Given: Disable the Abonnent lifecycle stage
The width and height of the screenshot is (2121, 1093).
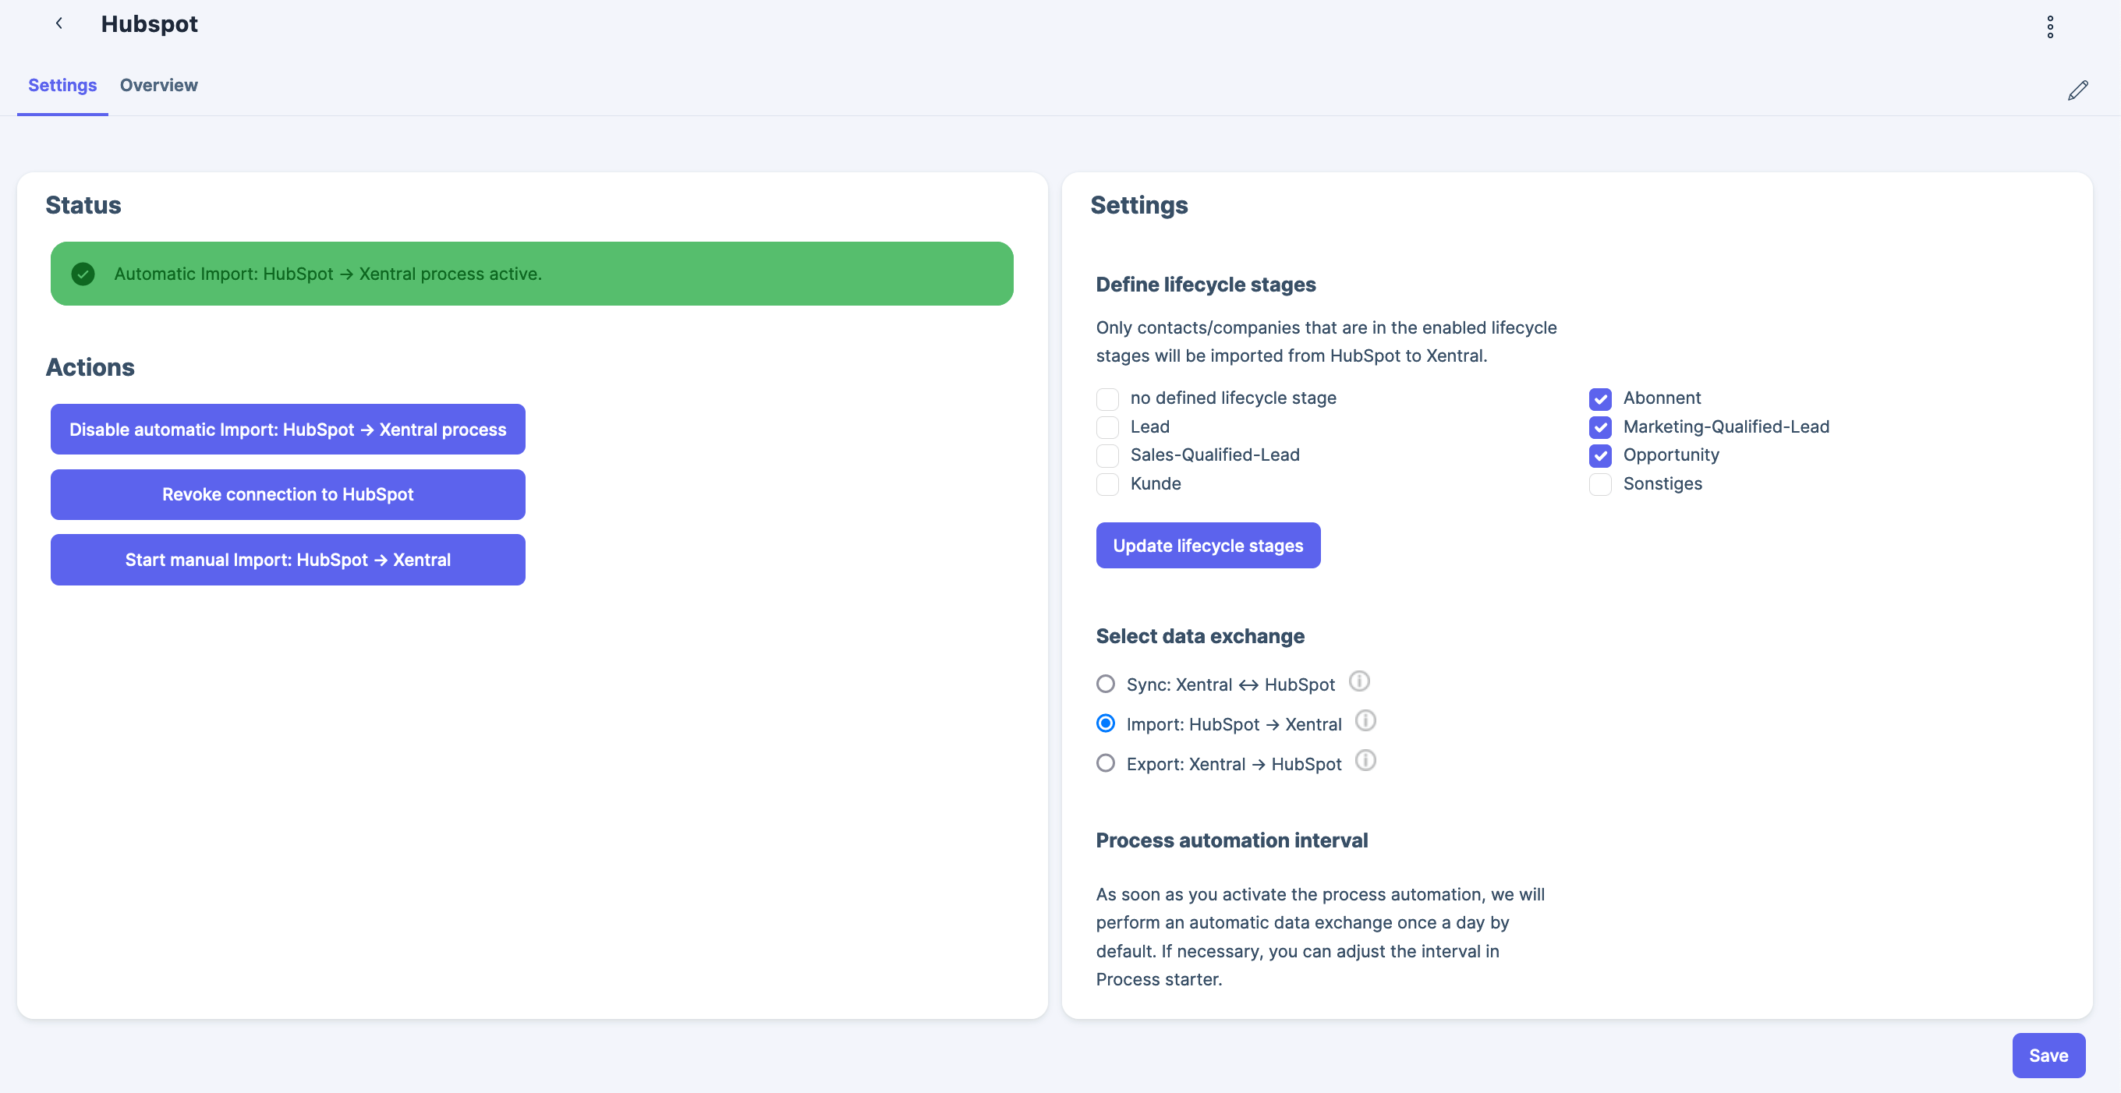Looking at the screenshot, I should coord(1600,398).
